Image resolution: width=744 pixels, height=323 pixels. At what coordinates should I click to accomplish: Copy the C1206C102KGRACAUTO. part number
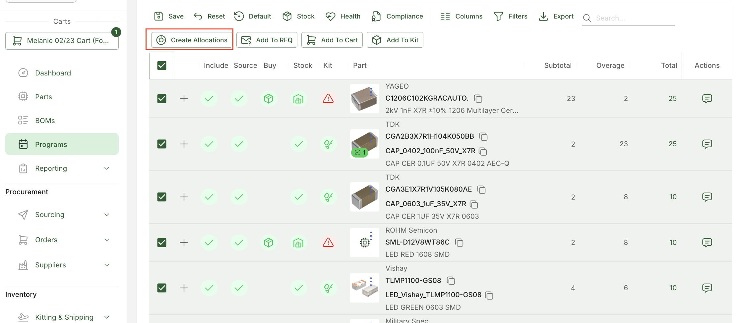(x=478, y=99)
